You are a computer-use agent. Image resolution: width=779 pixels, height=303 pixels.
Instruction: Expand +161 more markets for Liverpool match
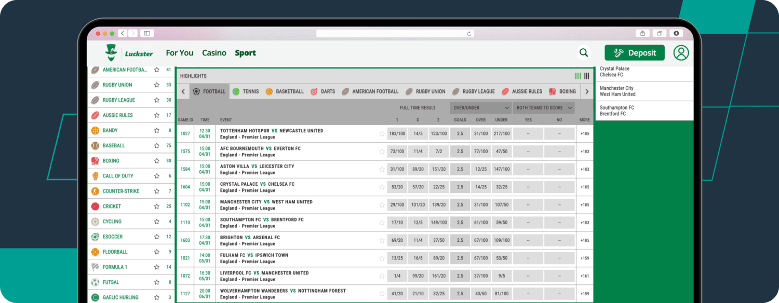pyautogui.click(x=585, y=276)
